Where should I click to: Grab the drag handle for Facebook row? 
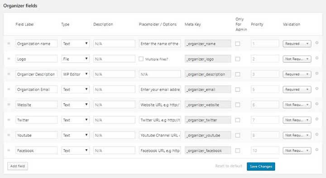point(9,151)
